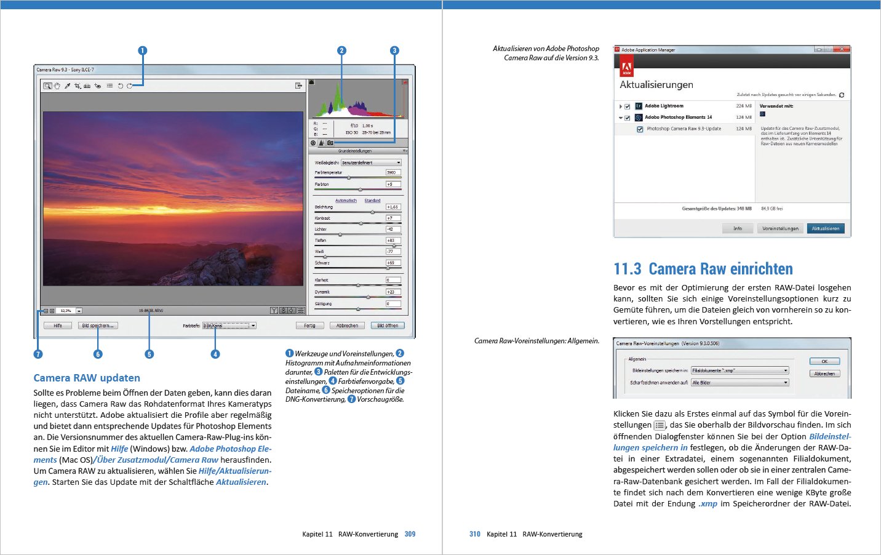Uncheck the Adobe Photoshop Elements 14 checkbox
The width and height of the screenshot is (881, 555).
628,118
